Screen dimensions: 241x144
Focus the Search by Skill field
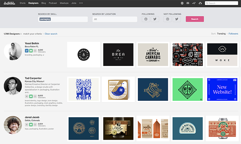(63, 19)
